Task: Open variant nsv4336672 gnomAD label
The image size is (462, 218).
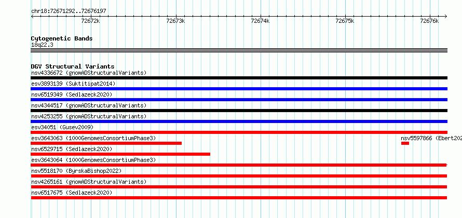Action: tap(89, 73)
